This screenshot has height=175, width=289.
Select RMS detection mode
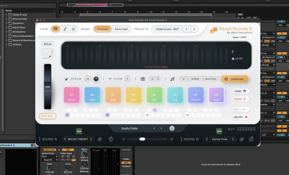126,163
